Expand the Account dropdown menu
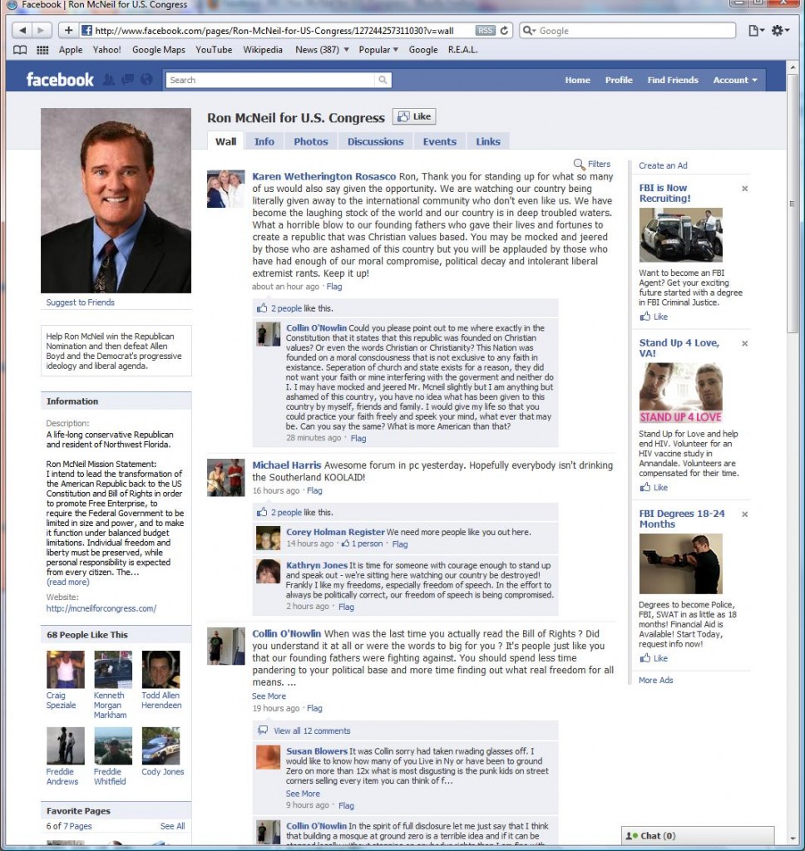805x851 pixels. click(x=734, y=80)
